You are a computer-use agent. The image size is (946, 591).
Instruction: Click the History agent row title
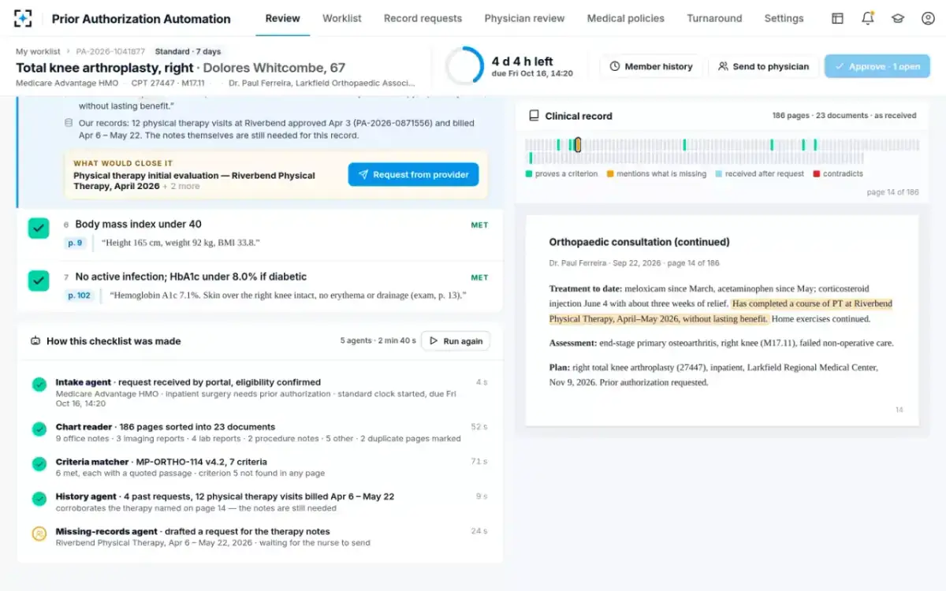[225, 496]
